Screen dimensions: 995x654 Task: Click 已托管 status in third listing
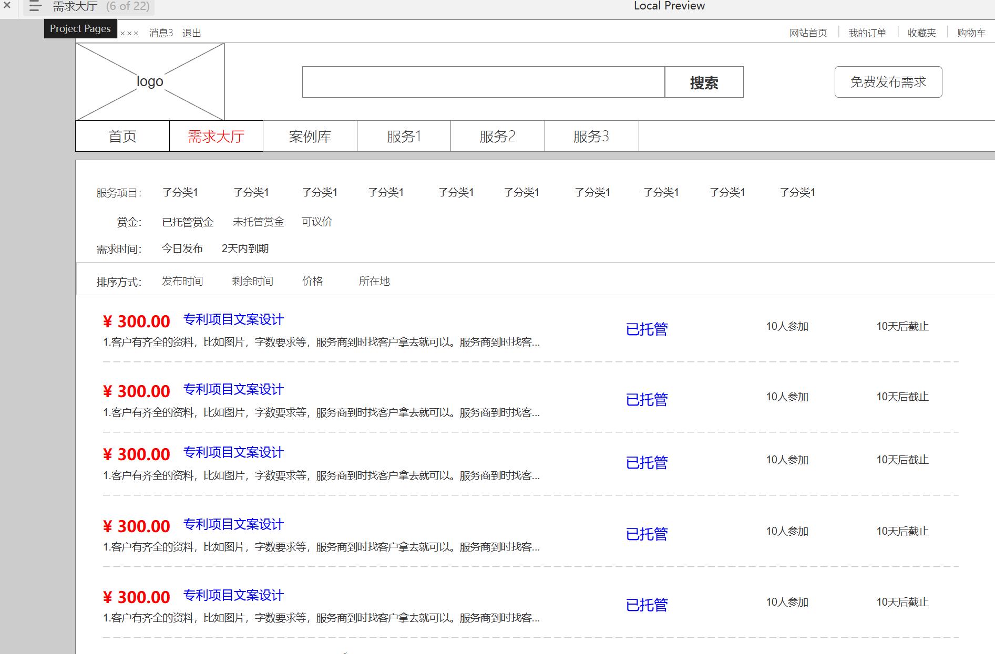click(x=647, y=463)
